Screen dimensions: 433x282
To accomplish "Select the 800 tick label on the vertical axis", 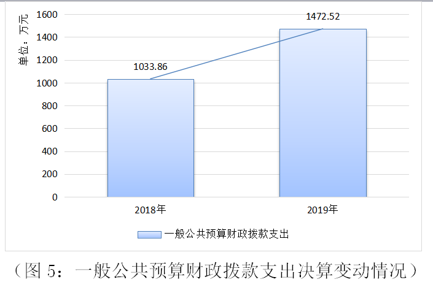I will tap(50, 106).
